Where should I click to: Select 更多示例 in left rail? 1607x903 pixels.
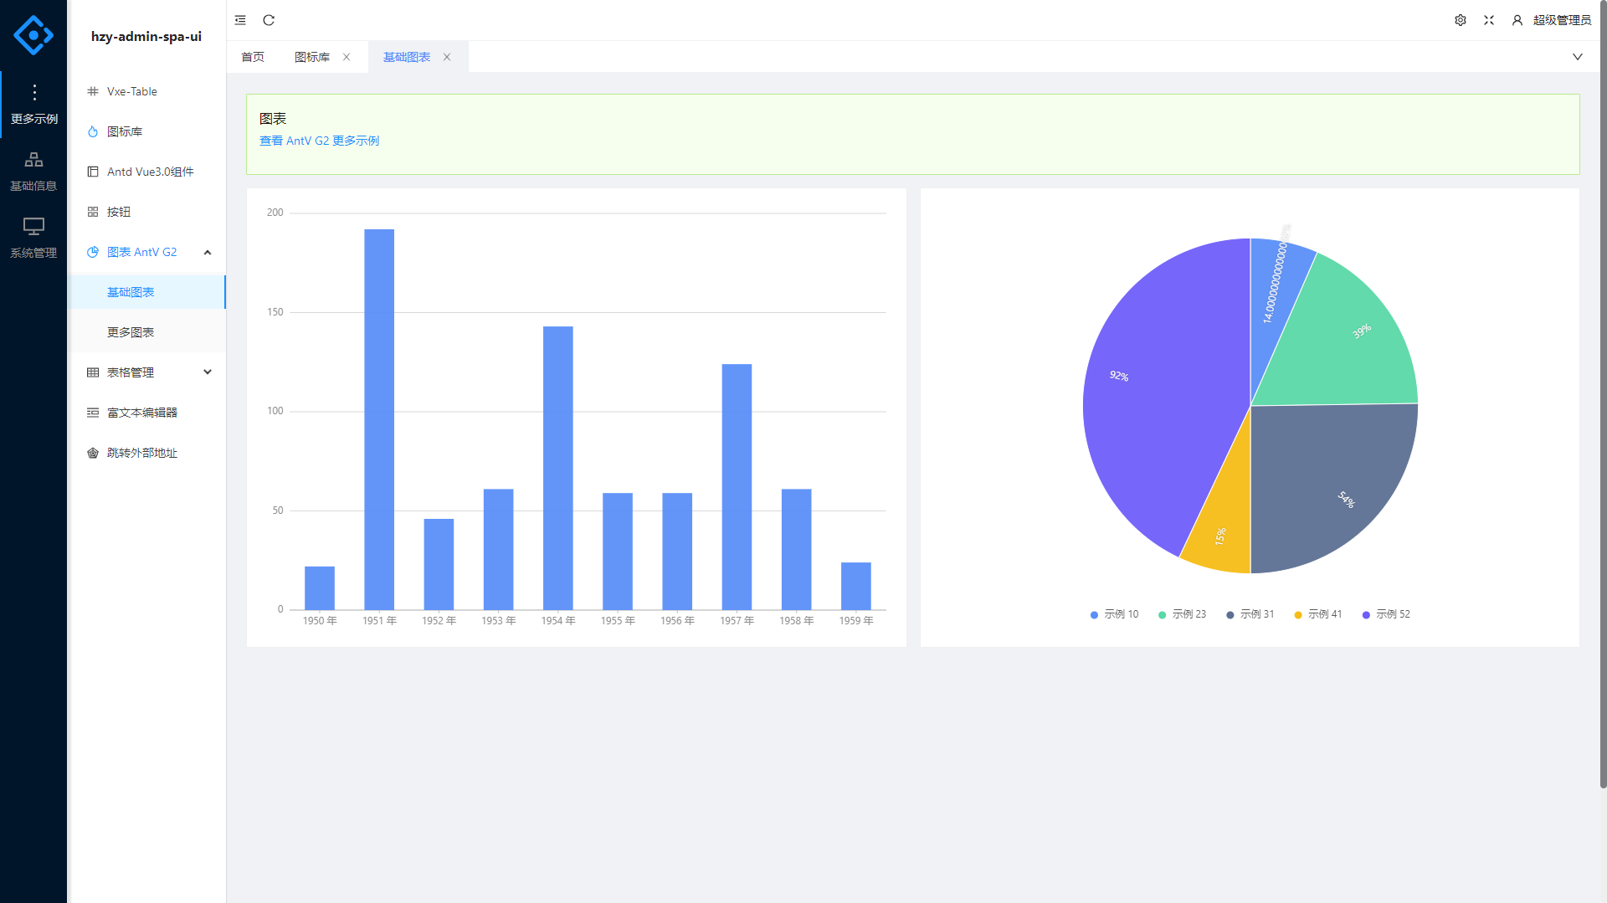(x=33, y=104)
